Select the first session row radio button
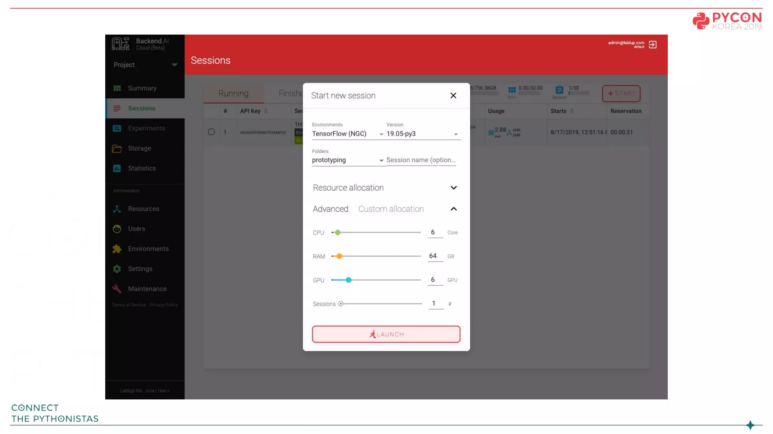This screenshot has height=434, width=773. [x=211, y=132]
